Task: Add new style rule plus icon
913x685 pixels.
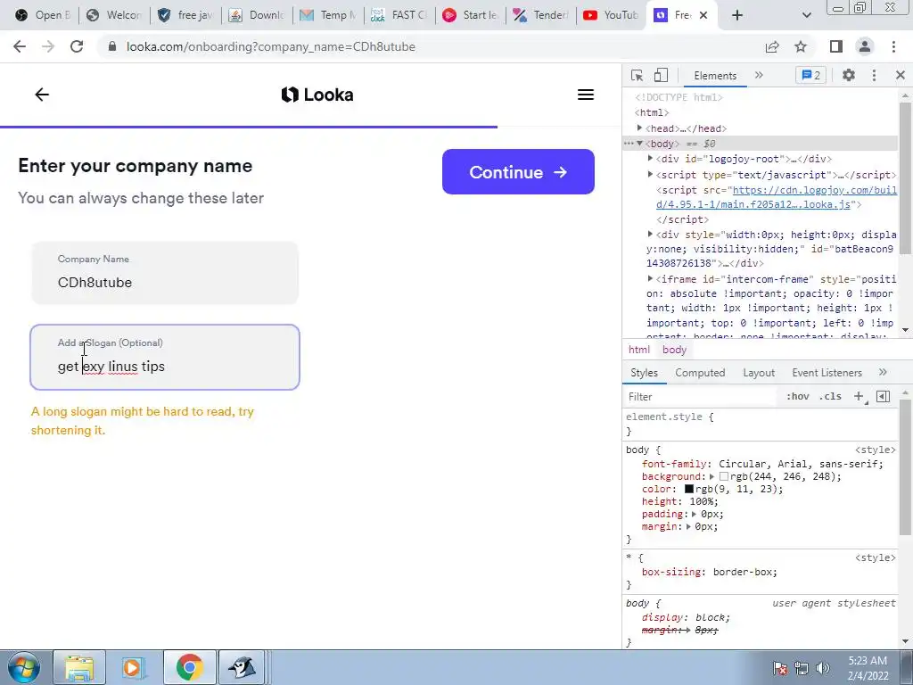Action: tap(860, 396)
